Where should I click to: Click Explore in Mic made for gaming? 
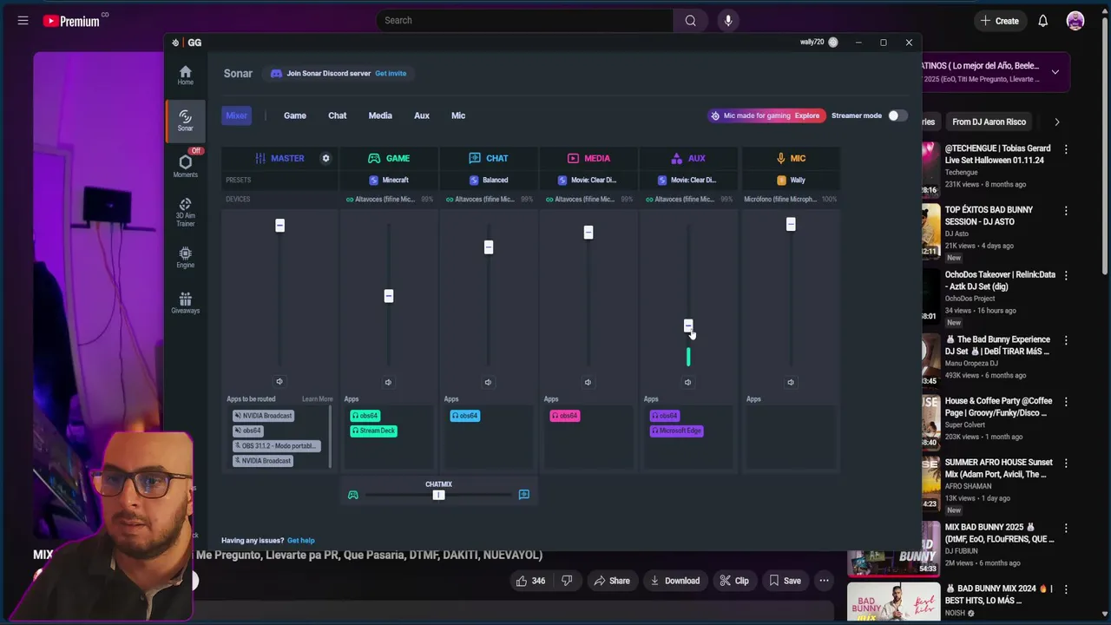806,115
